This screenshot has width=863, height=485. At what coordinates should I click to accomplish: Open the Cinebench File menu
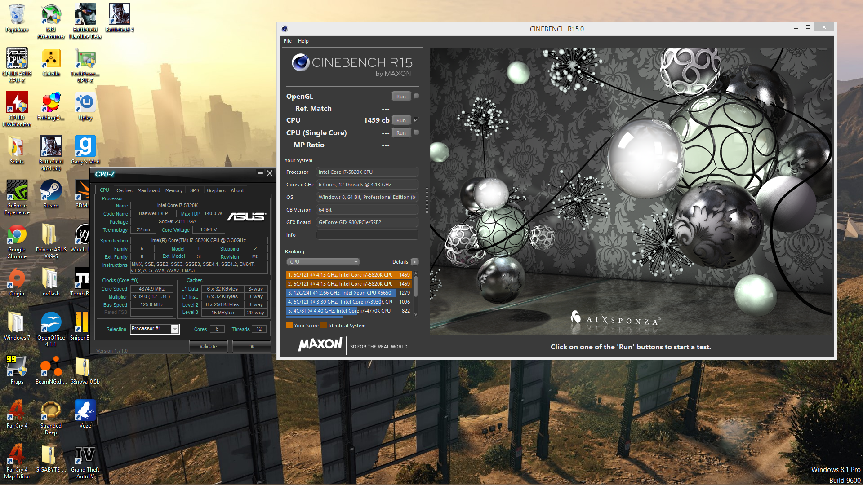(288, 41)
